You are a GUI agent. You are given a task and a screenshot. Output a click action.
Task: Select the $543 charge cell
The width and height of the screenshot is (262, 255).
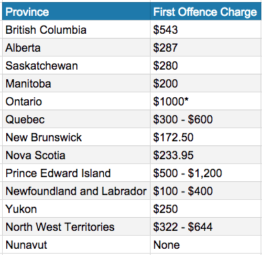click(x=206, y=30)
